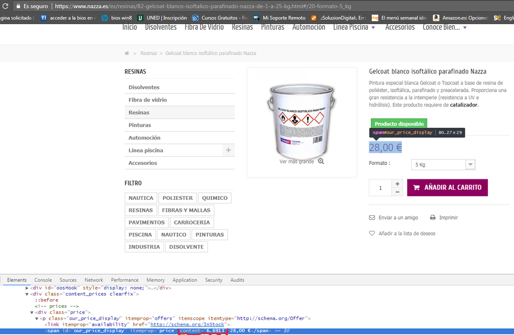Open the Automoción top menu

[308, 27]
